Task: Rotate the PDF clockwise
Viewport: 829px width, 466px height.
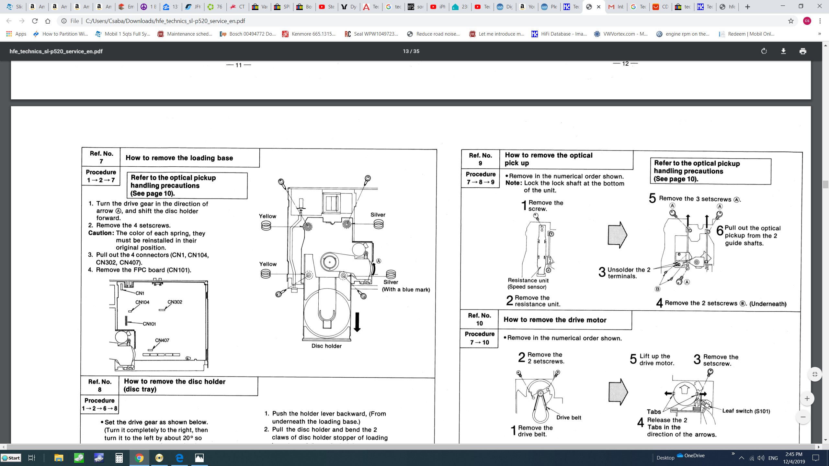Action: click(764, 51)
